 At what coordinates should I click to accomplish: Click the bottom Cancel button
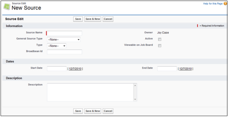click(x=108, y=111)
